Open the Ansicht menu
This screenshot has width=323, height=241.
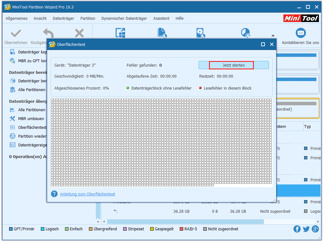click(x=40, y=18)
